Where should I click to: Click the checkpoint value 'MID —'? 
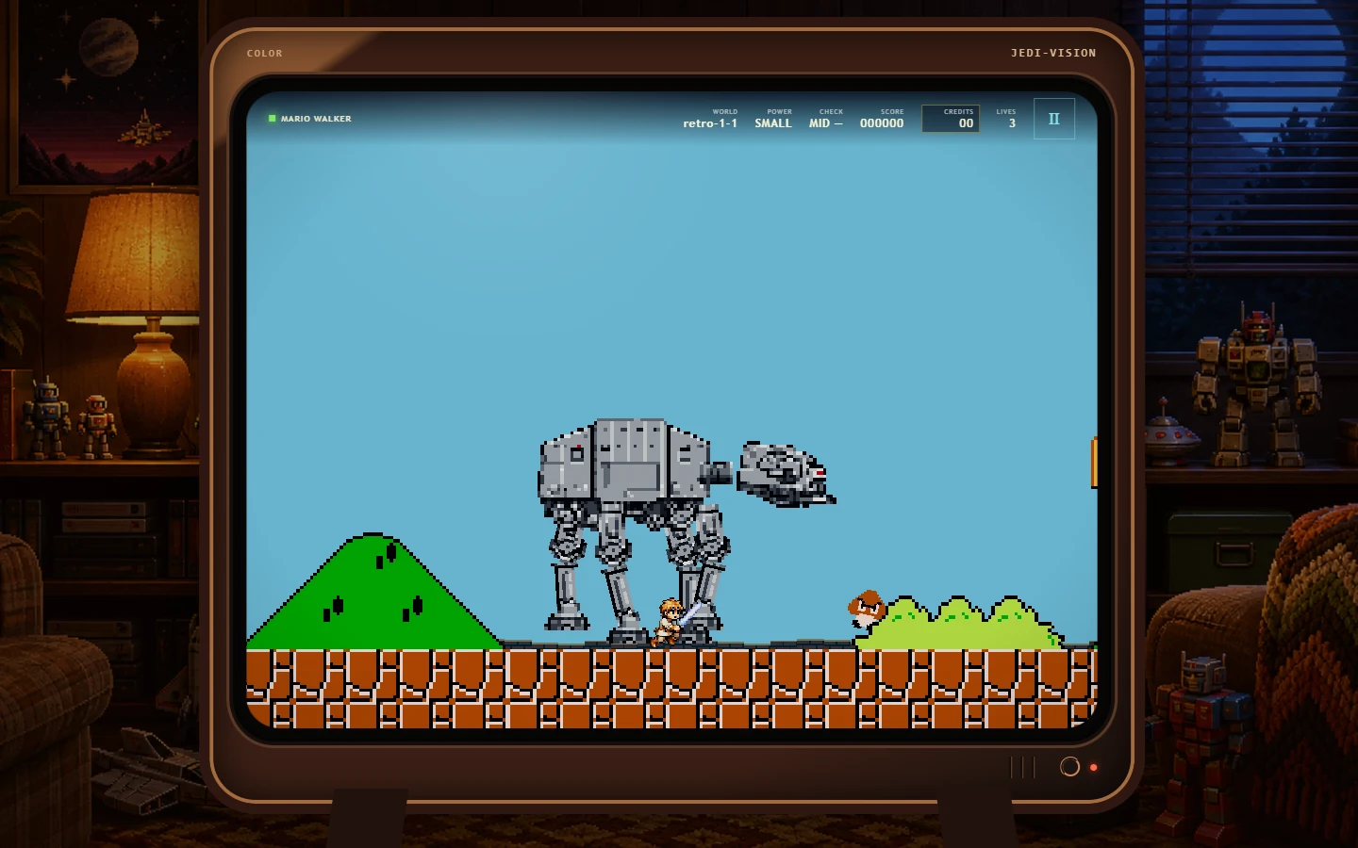coord(826,123)
